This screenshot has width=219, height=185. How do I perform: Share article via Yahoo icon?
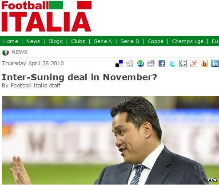pyautogui.click(x=194, y=63)
